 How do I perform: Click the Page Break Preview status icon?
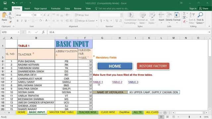tap(174, 117)
